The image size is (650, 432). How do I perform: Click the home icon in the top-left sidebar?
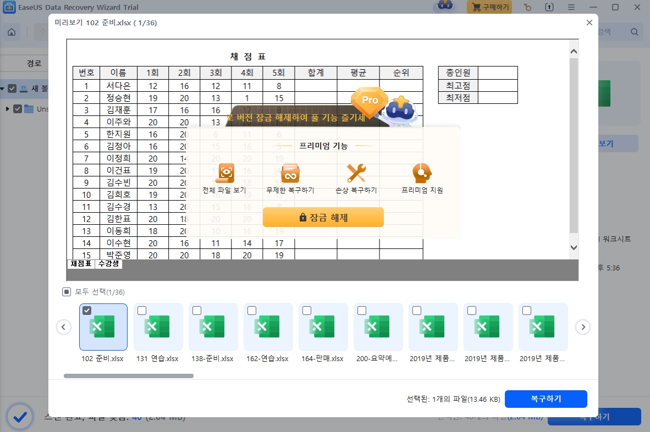tap(11, 32)
